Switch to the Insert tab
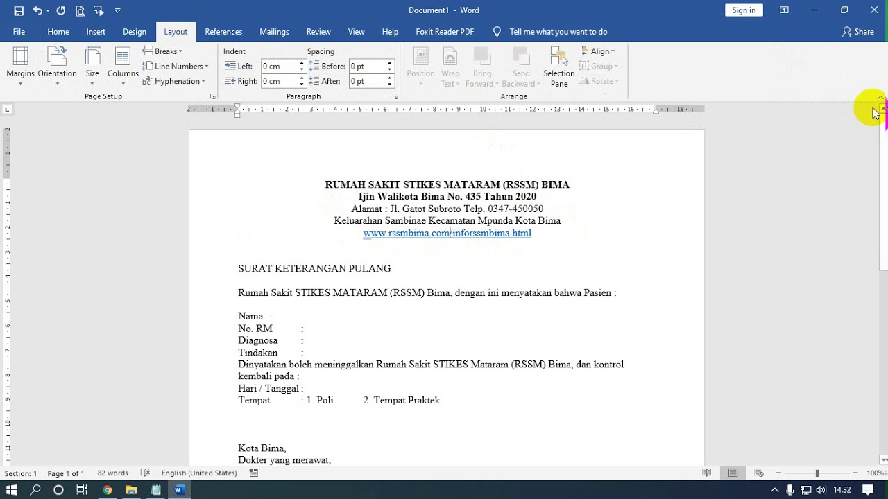The width and height of the screenshot is (888, 499). 96,32
